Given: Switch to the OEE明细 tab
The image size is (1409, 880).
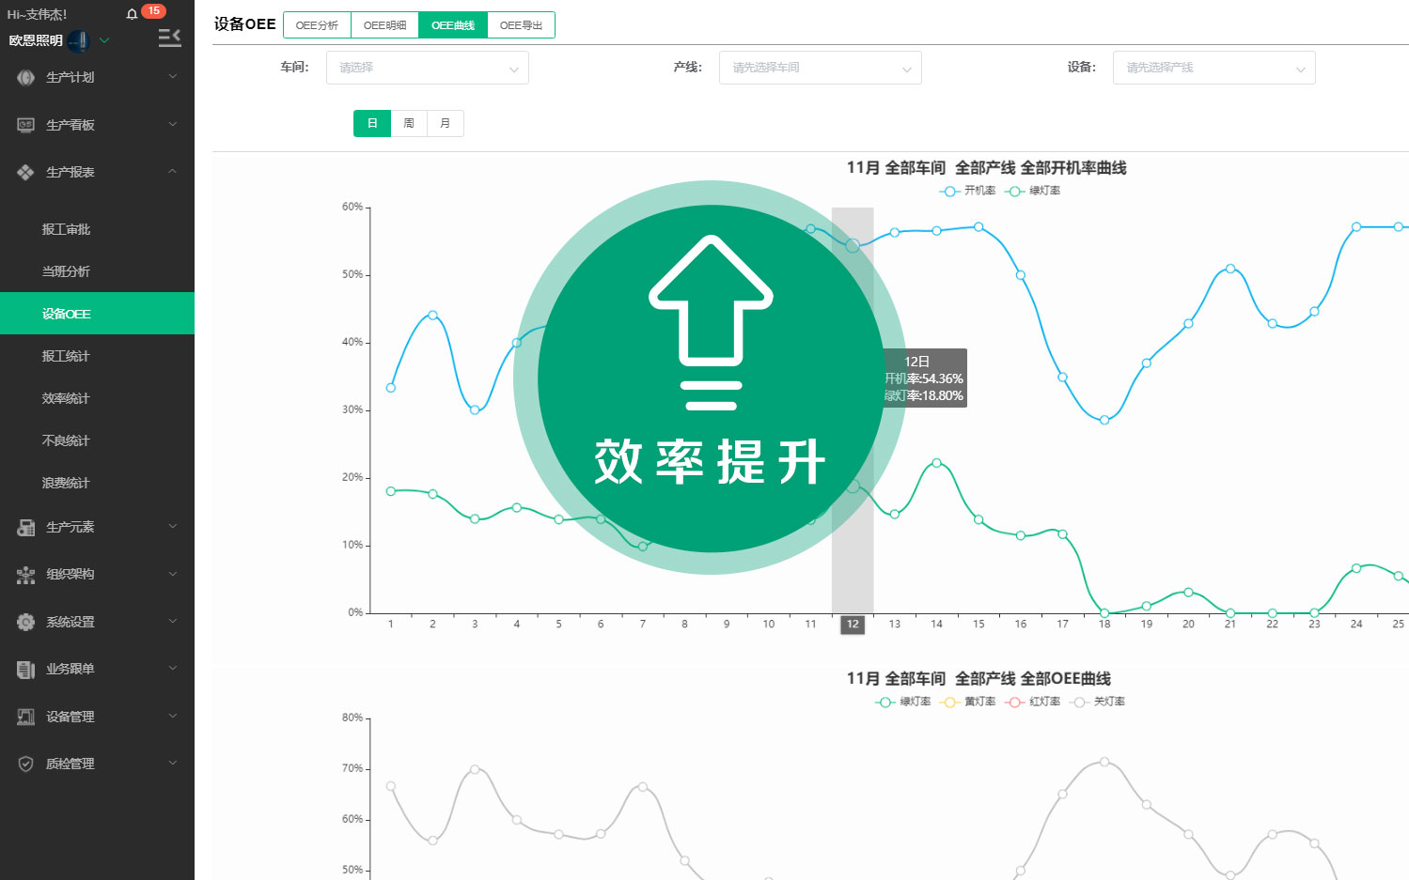Looking at the screenshot, I should pos(384,24).
